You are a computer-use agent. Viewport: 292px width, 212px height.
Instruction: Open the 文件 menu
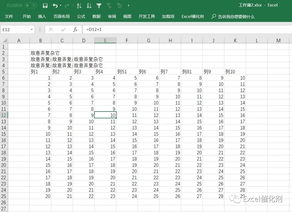pyautogui.click(x=9, y=17)
